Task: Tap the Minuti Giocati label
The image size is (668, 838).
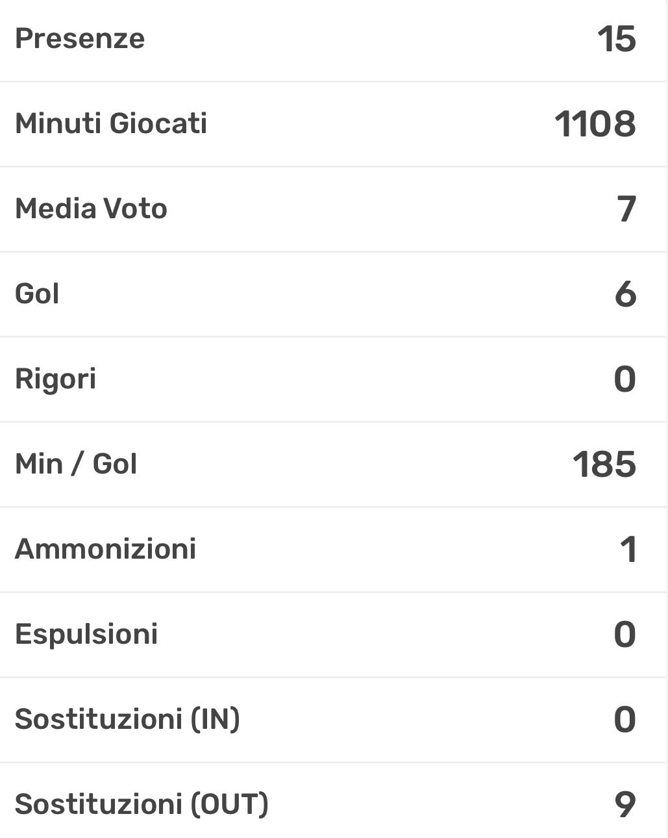Action: (x=111, y=123)
